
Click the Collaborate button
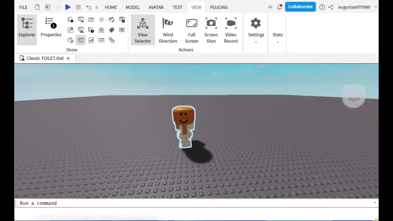pyautogui.click(x=300, y=7)
